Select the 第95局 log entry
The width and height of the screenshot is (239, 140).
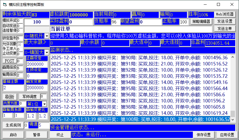(x=140, y=88)
